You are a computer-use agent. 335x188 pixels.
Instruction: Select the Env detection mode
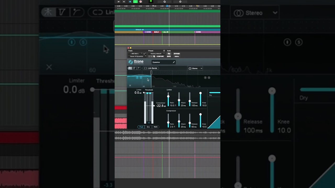tap(148, 127)
